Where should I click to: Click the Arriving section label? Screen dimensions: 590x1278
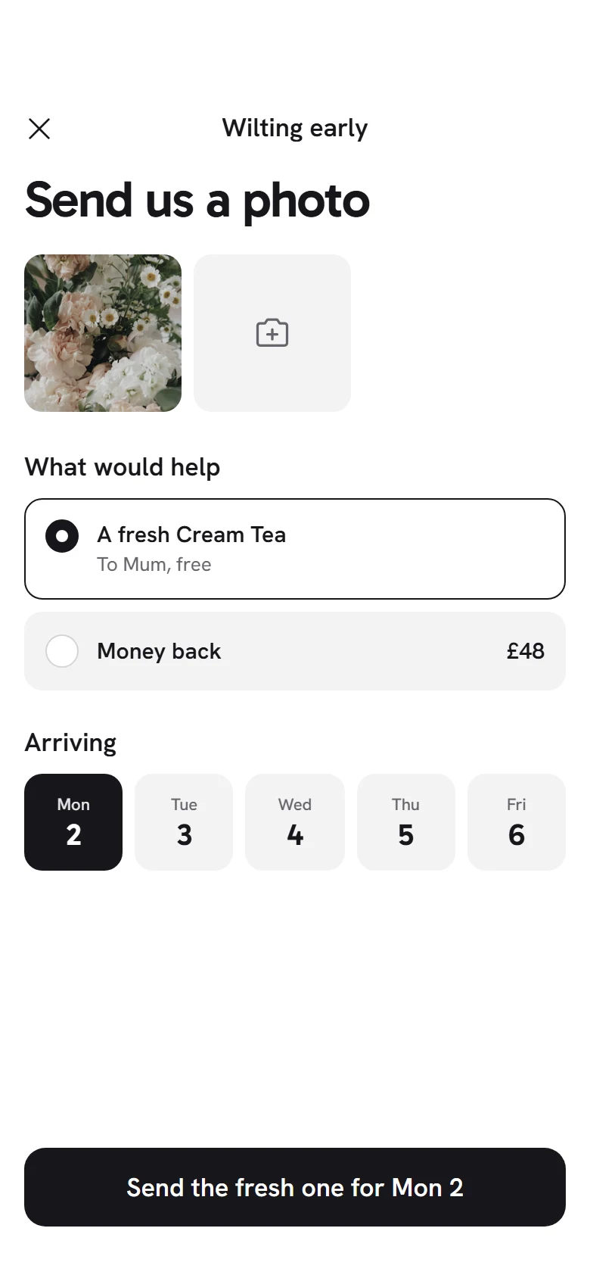point(70,743)
